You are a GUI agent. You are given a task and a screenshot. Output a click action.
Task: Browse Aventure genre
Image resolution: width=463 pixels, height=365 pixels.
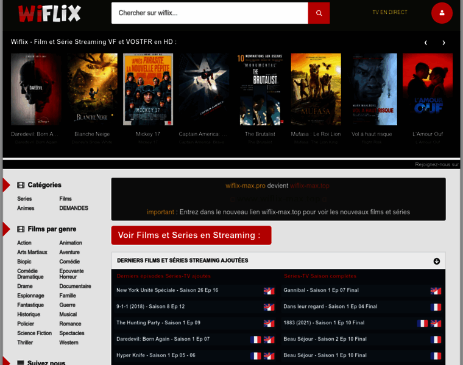[x=69, y=252]
